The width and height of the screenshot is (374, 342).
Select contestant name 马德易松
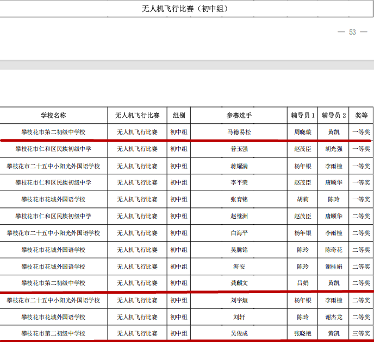[x=239, y=132]
